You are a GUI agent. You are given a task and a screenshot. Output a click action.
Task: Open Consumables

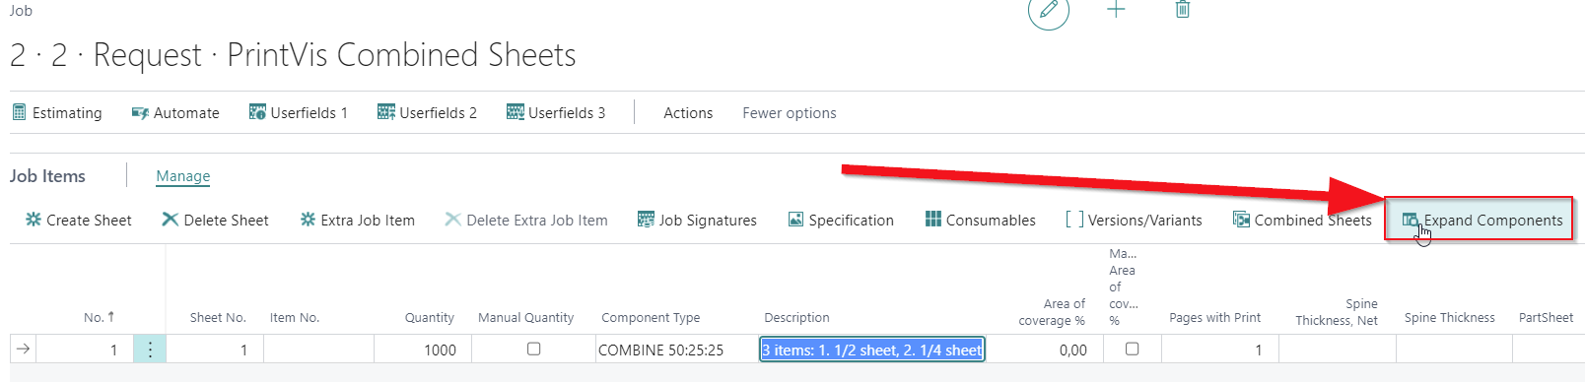pyautogui.click(x=980, y=220)
